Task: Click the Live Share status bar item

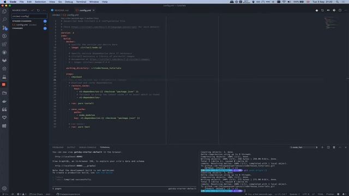Action: (36, 194)
